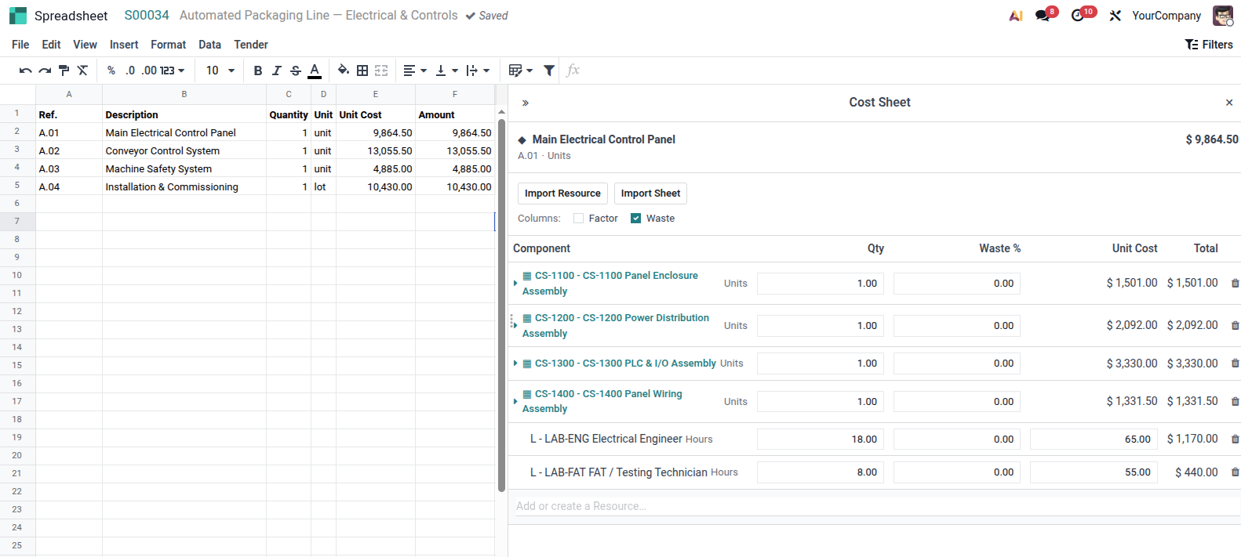1241x557 pixels.
Task: Toggle italic formatting
Action: coord(276,71)
